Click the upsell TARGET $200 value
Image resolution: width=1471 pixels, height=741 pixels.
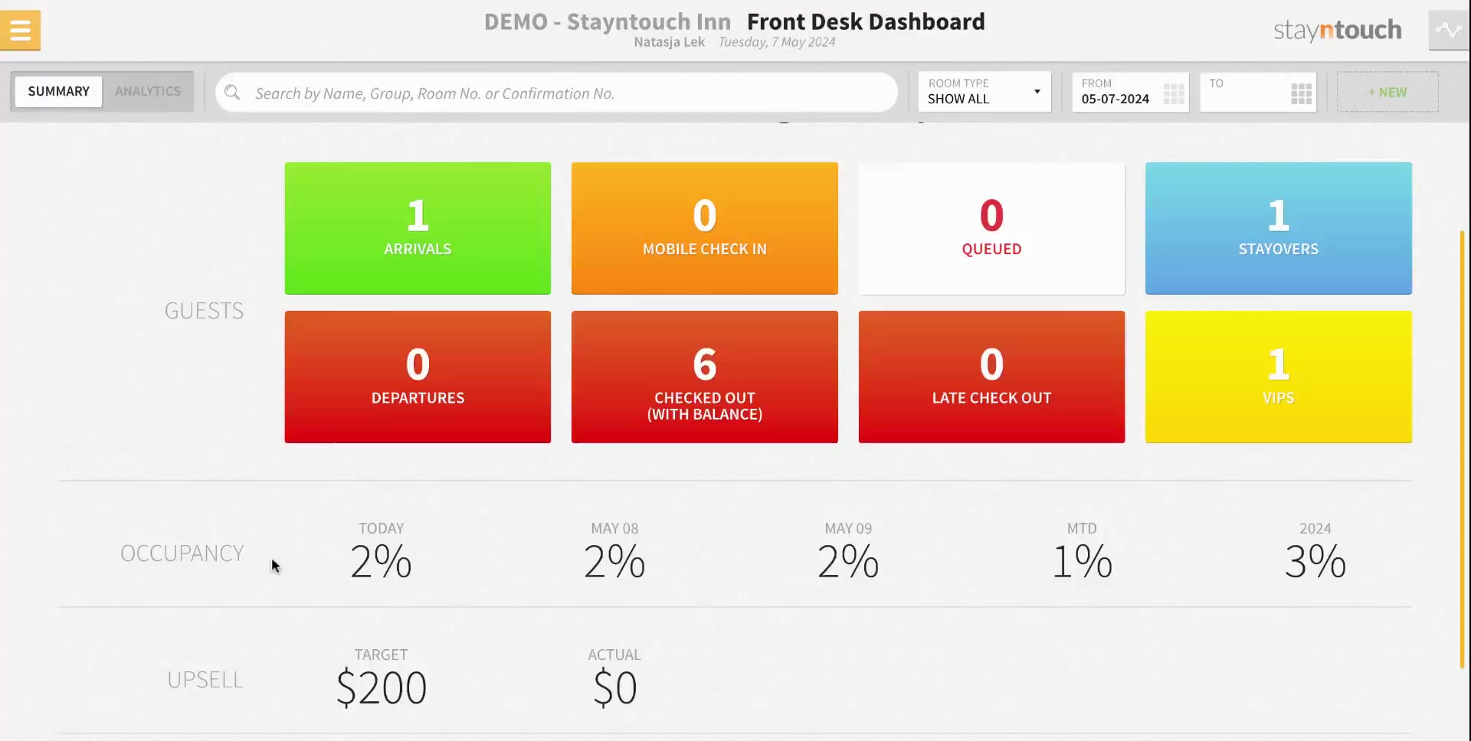381,687
